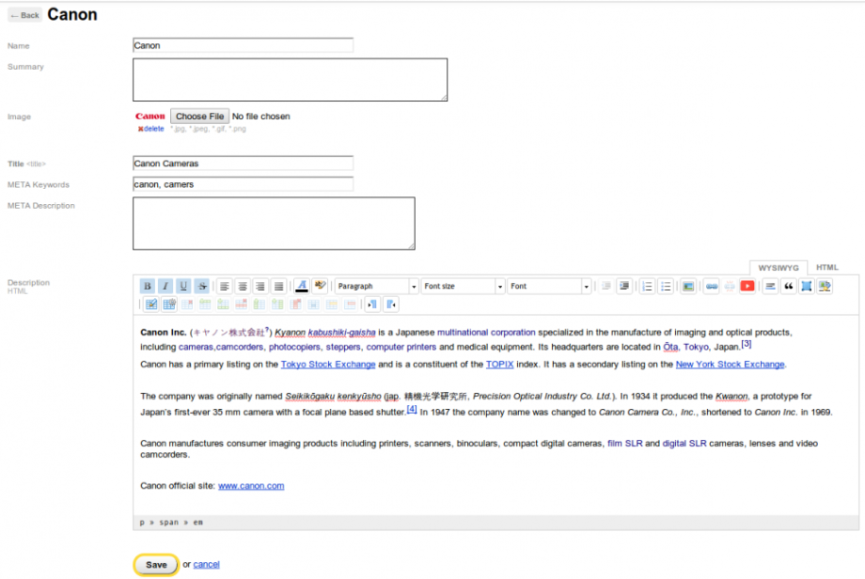This screenshot has width=865, height=579.
Task: Insert a bulleted list
Action: 666,286
